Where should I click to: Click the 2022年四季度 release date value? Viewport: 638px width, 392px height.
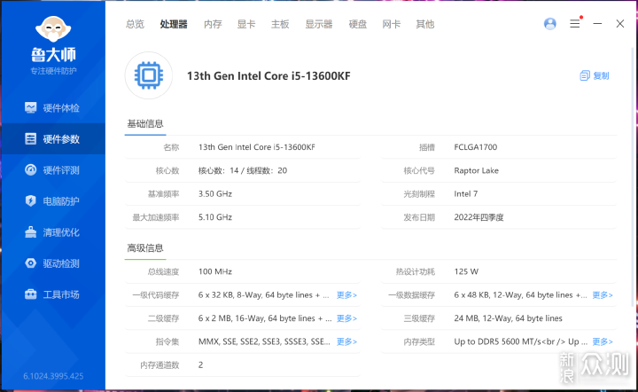tap(478, 217)
